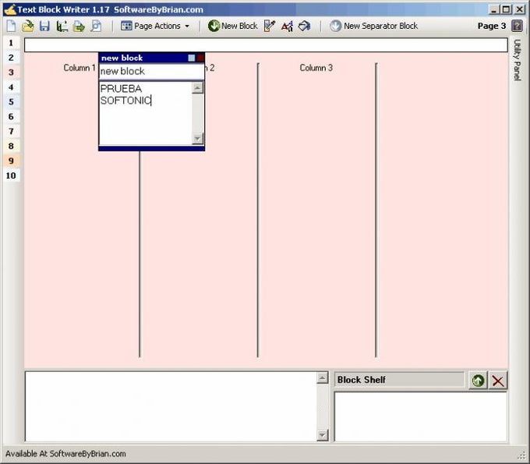The height and width of the screenshot is (464, 530).
Task: Click the block title field 'new block'
Action: click(151, 72)
